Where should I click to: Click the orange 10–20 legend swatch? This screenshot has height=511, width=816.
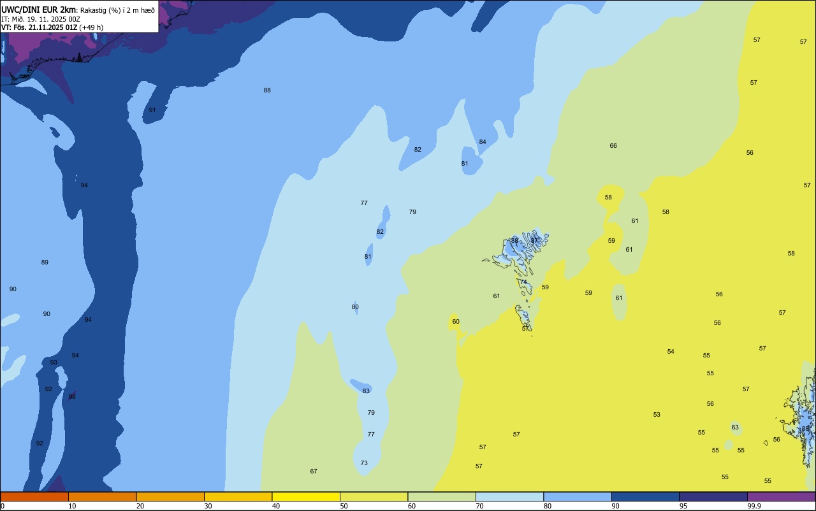pos(102,496)
